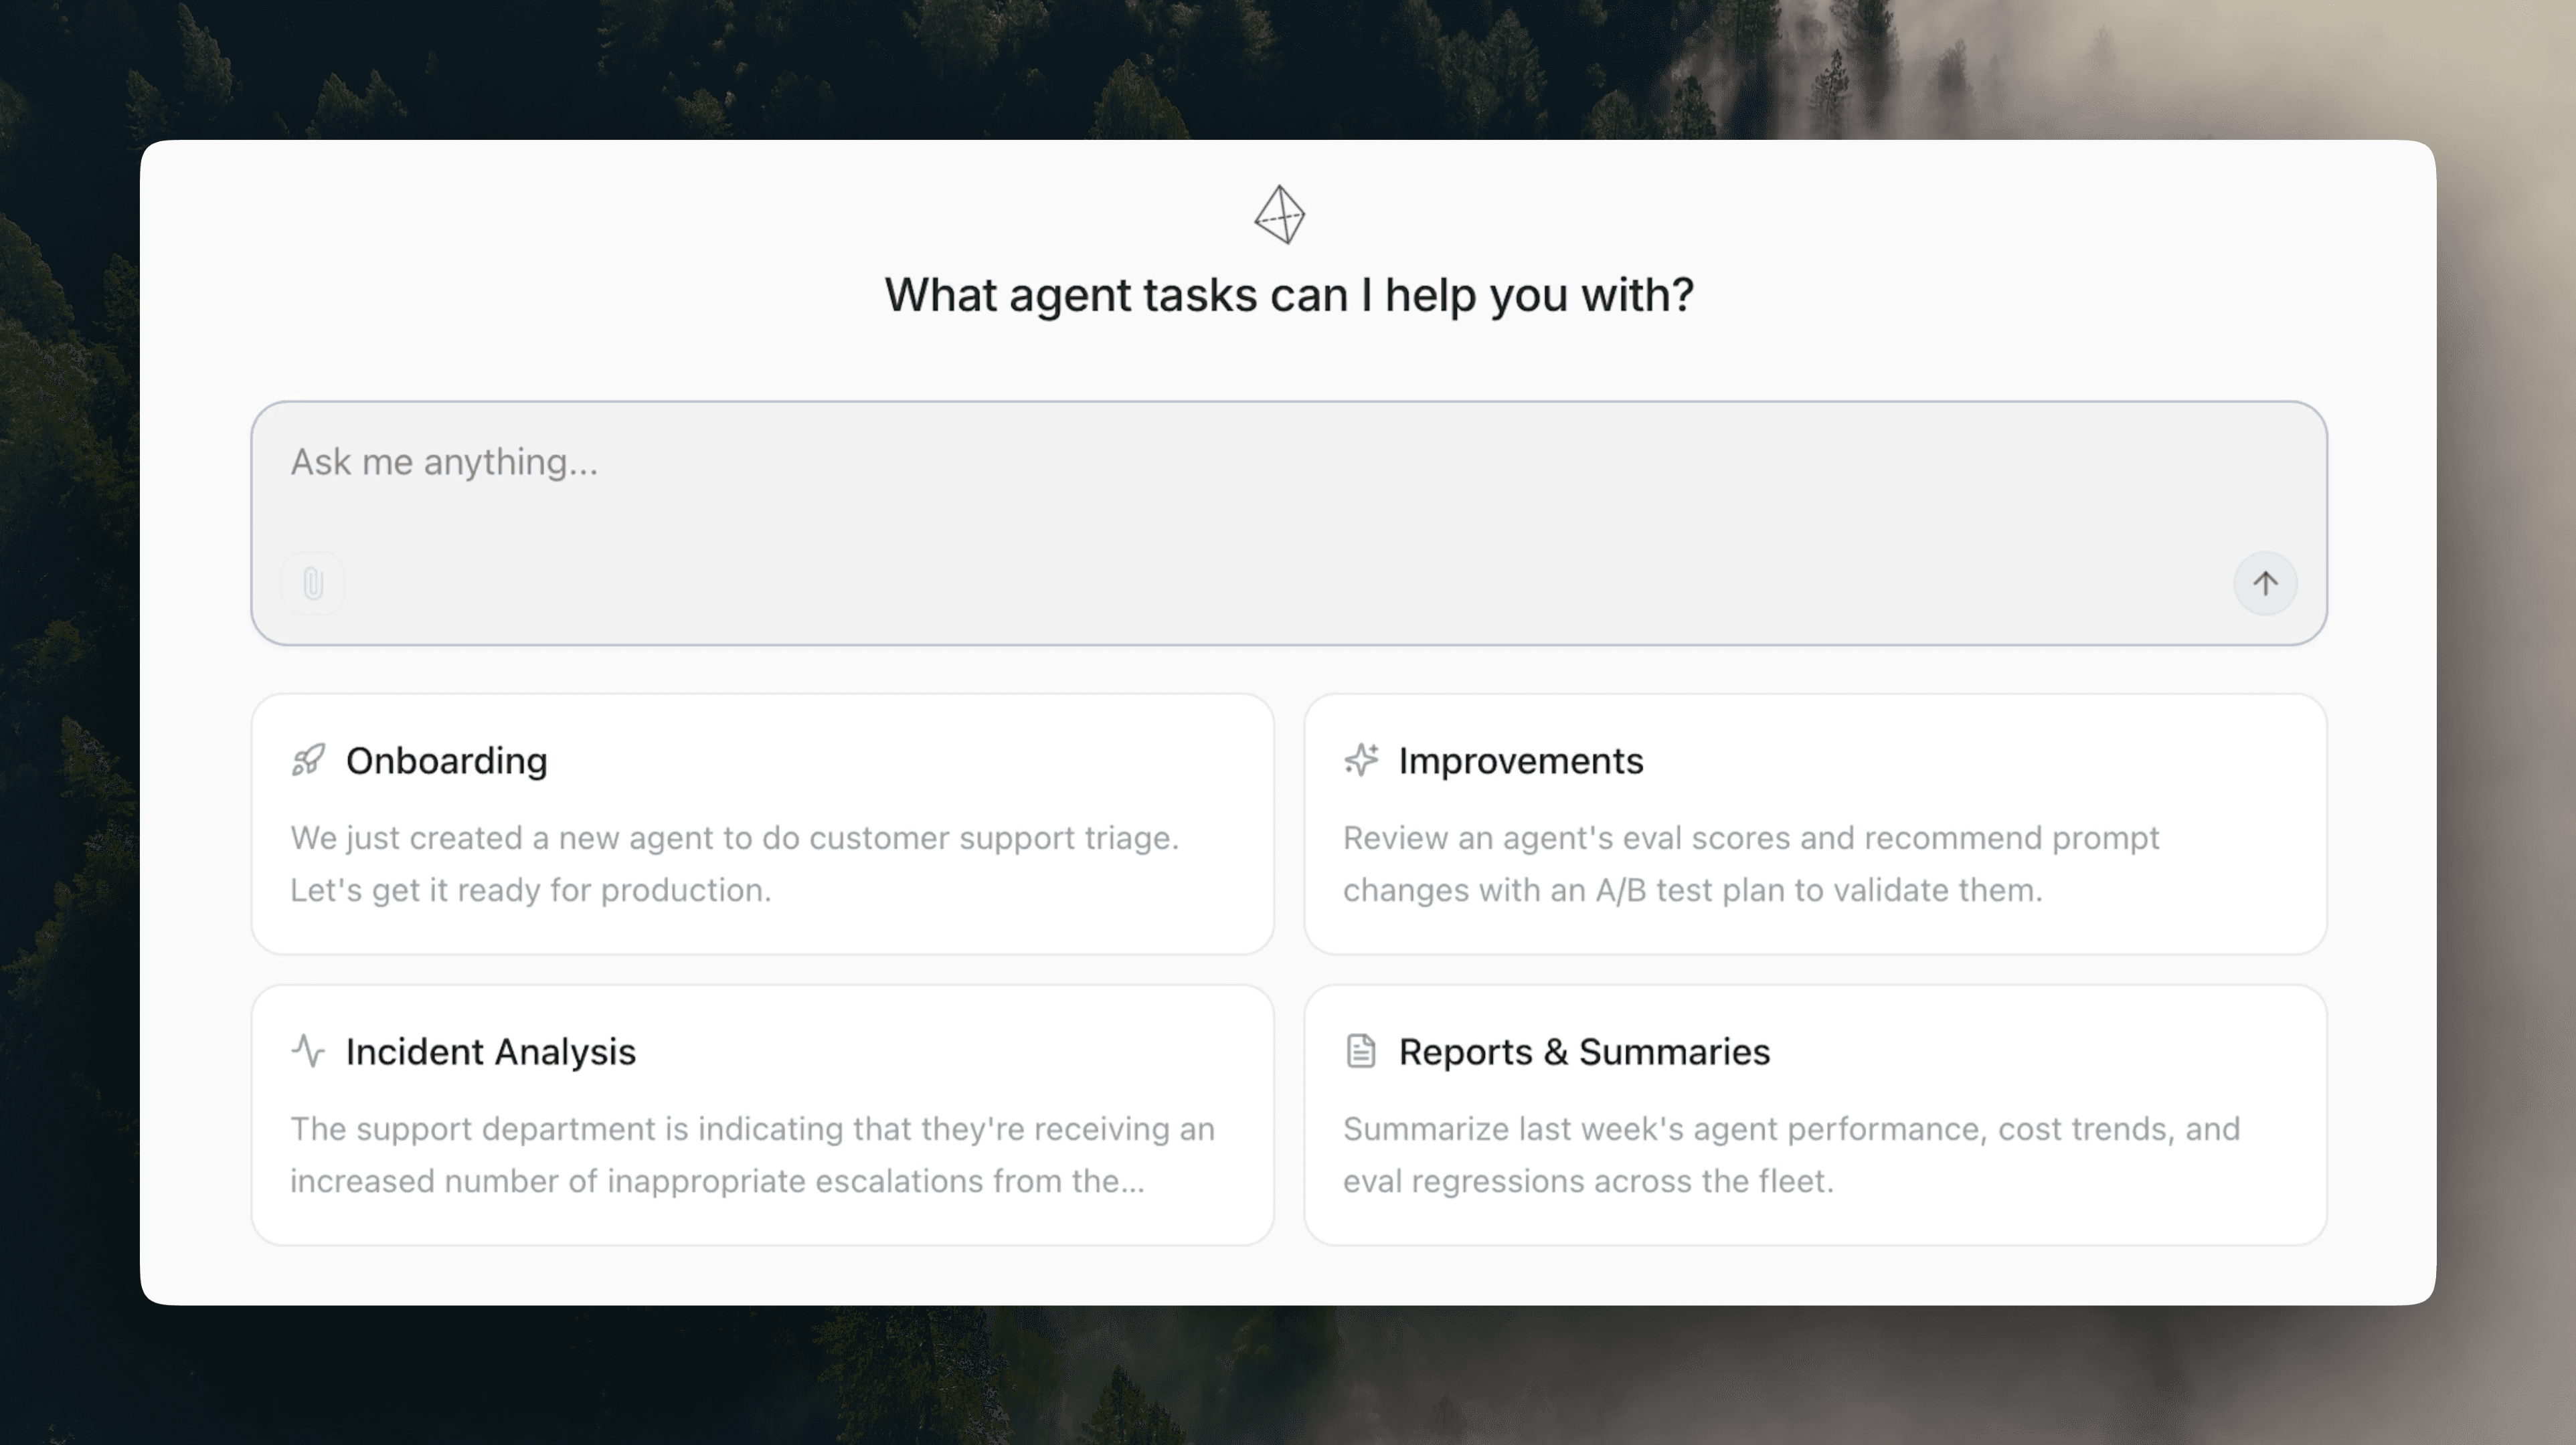The image size is (2576, 1445).
Task: Select the Onboarding card title
Action: point(446,761)
